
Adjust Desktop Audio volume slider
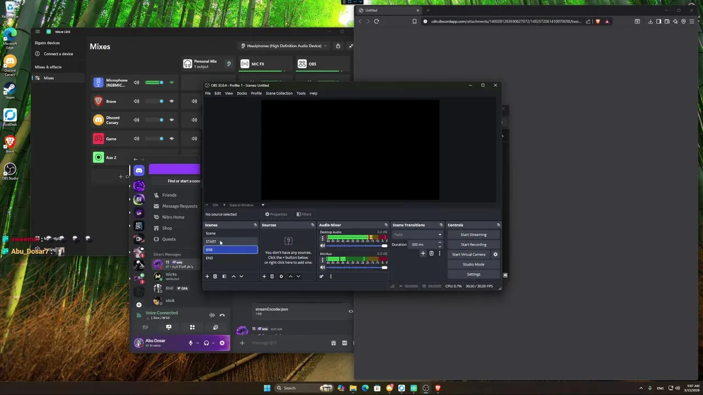click(x=358, y=245)
